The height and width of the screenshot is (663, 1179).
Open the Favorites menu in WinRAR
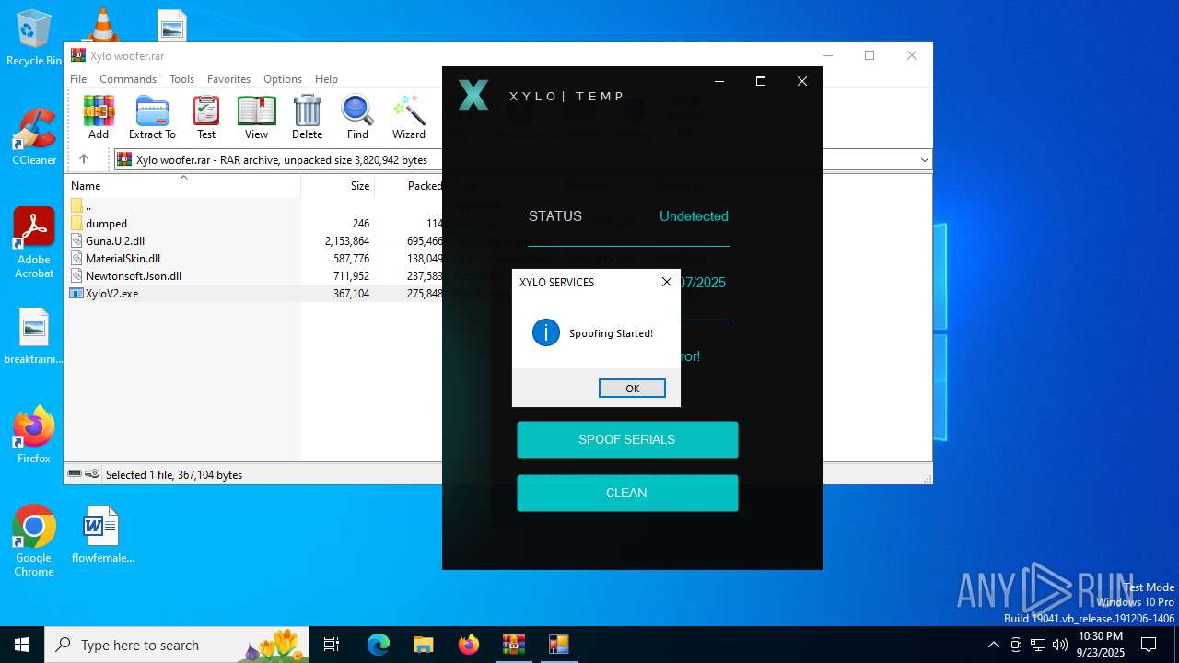coord(228,79)
